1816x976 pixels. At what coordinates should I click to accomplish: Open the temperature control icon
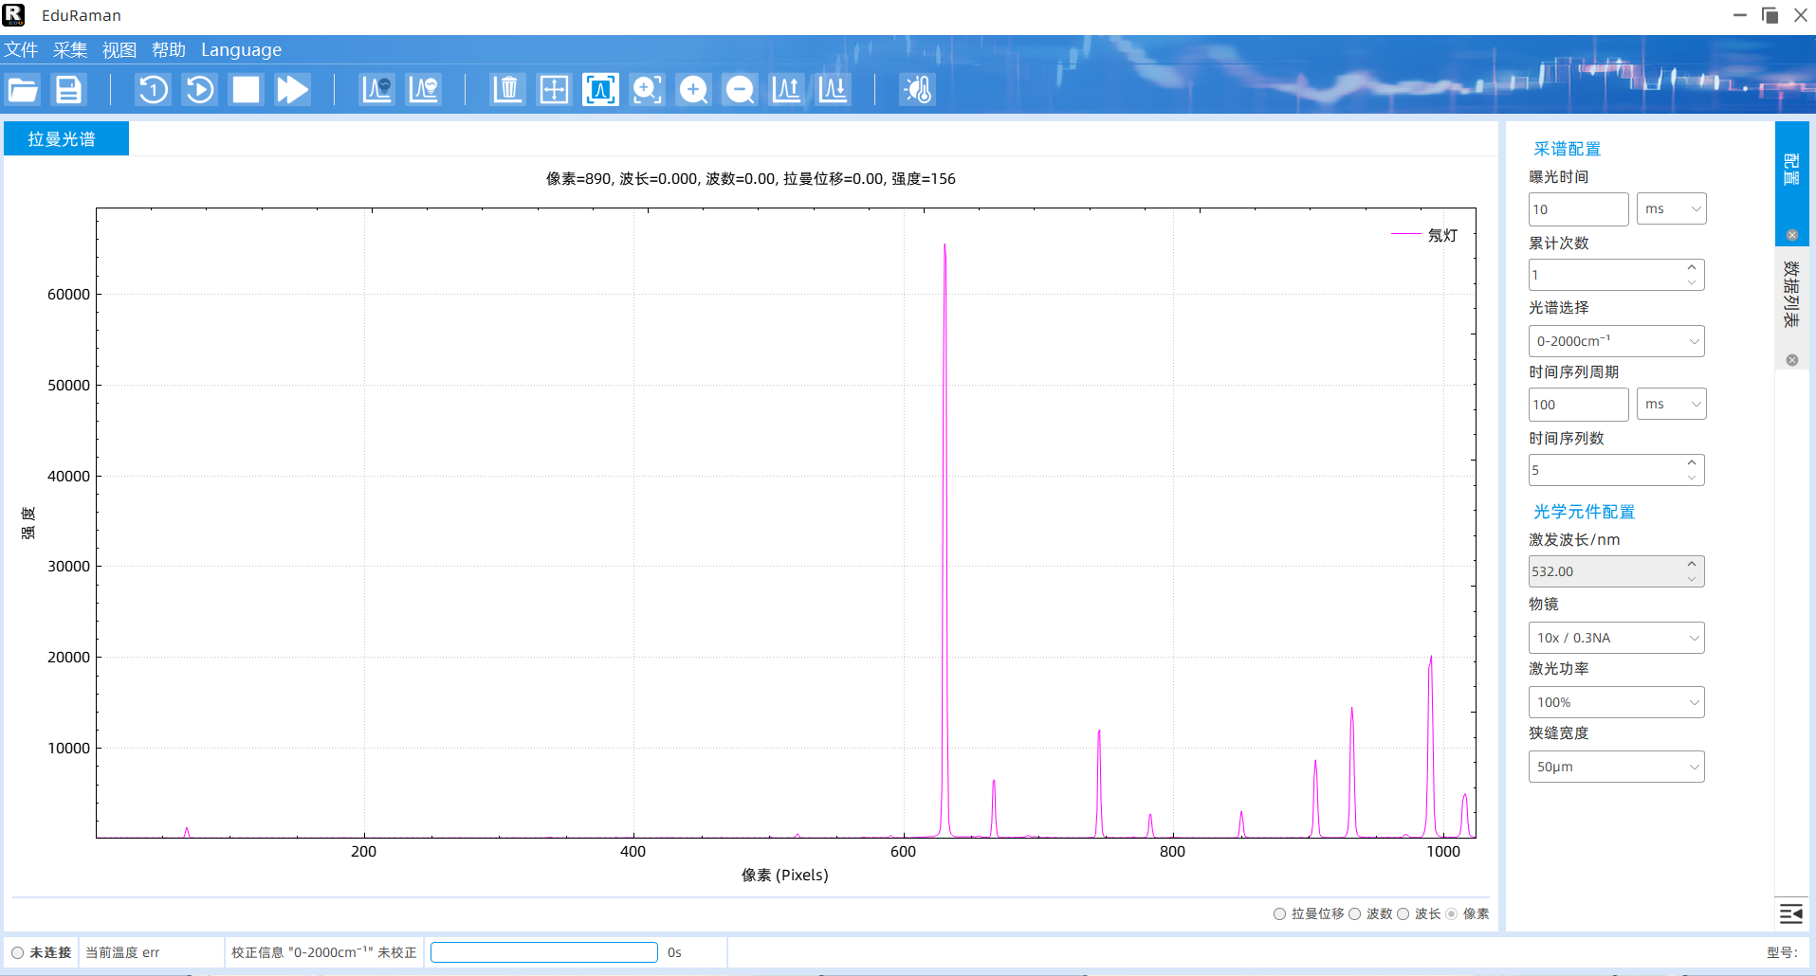pos(917,90)
